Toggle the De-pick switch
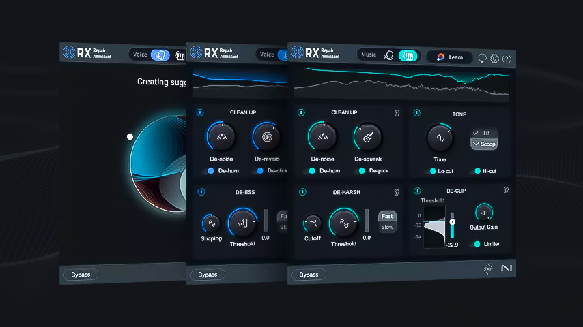The image size is (583, 327). [x=359, y=171]
